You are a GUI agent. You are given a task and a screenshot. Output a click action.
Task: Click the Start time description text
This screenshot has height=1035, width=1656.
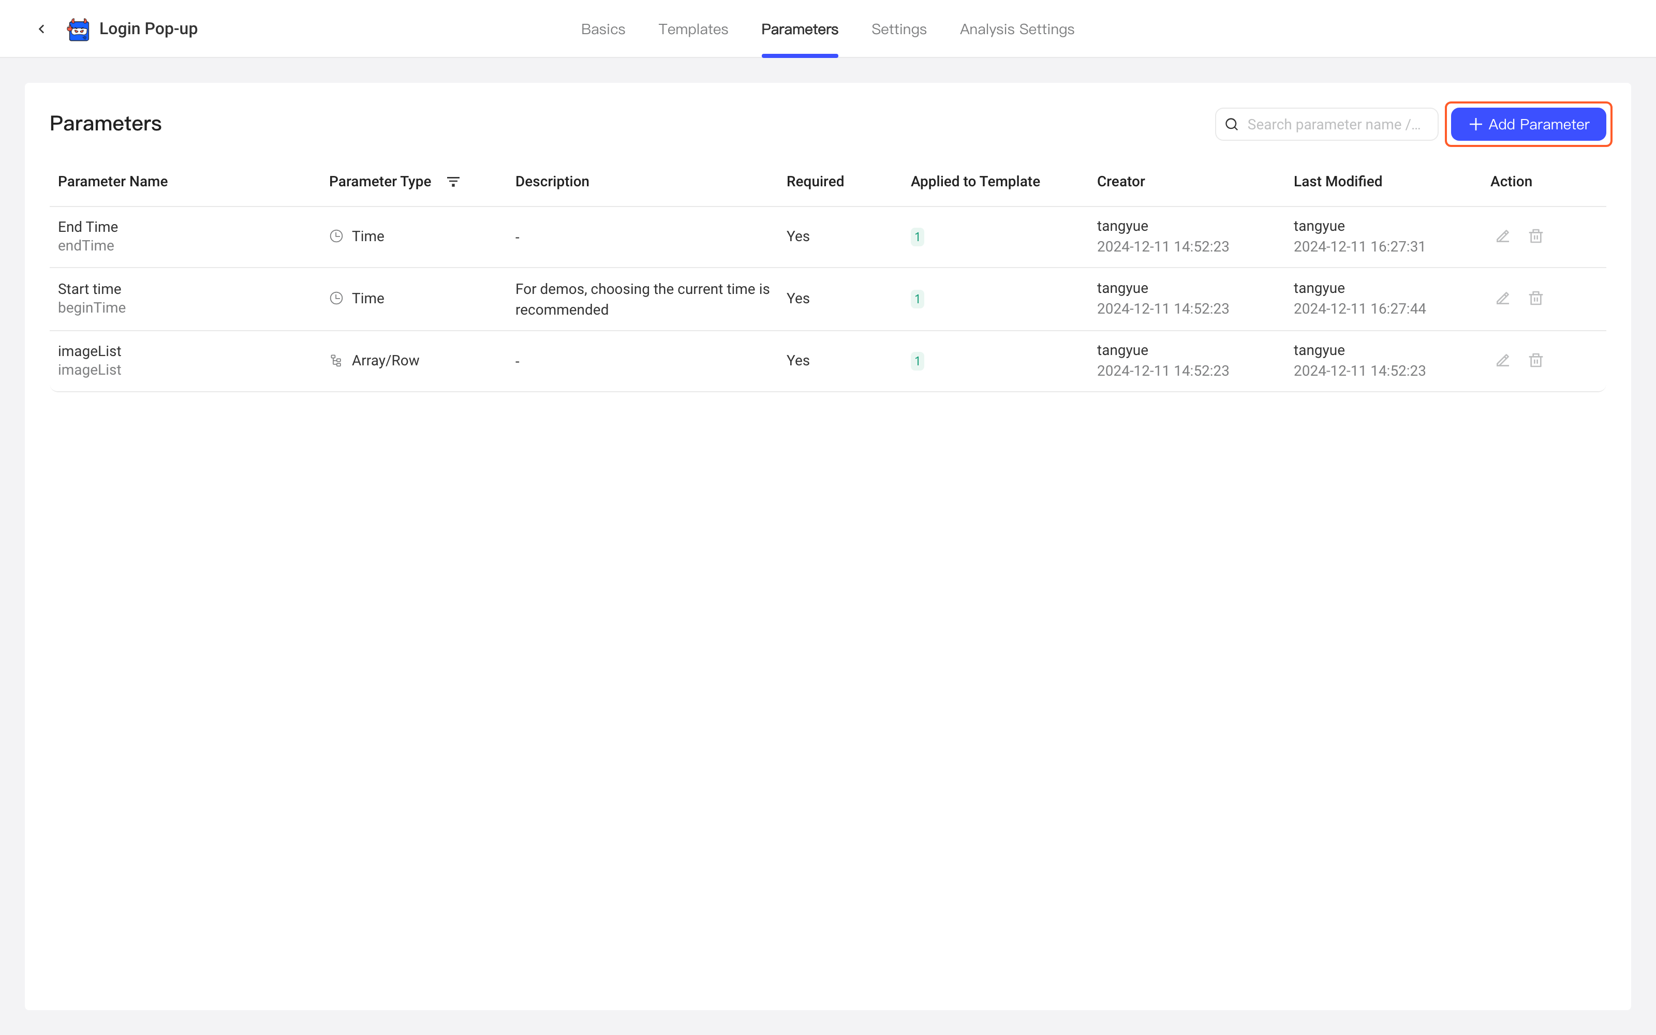point(643,299)
